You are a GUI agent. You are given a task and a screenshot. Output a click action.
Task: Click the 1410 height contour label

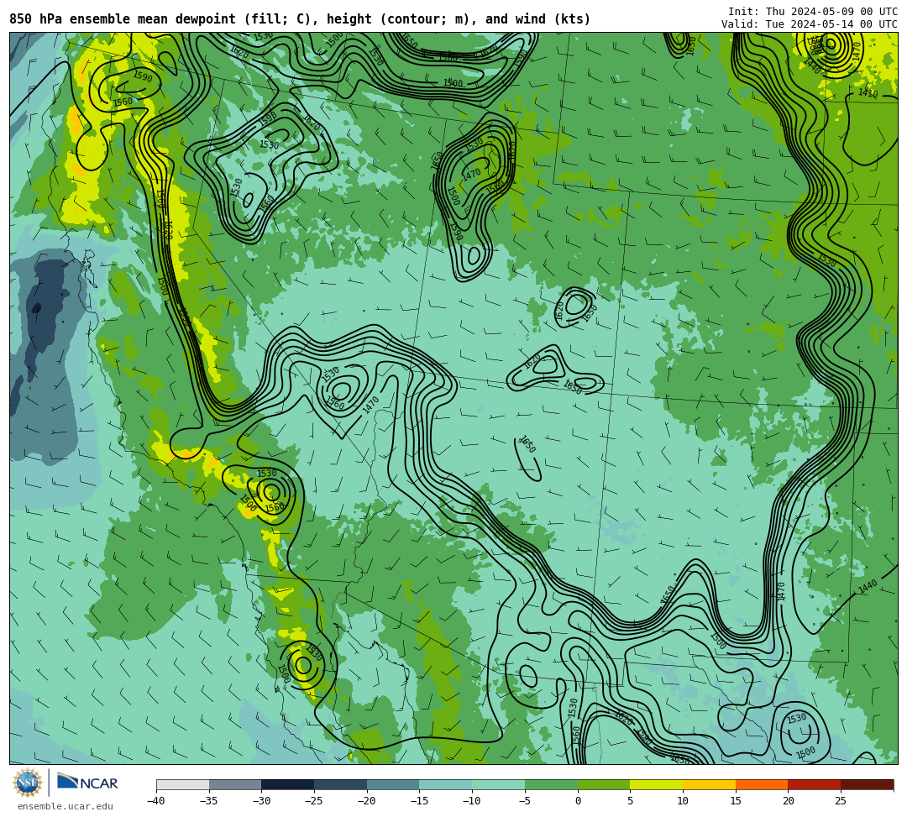point(868,93)
